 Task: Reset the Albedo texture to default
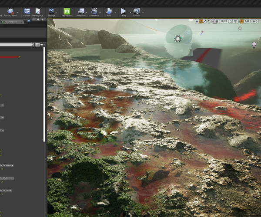pyautogui.click(x=2, y=169)
